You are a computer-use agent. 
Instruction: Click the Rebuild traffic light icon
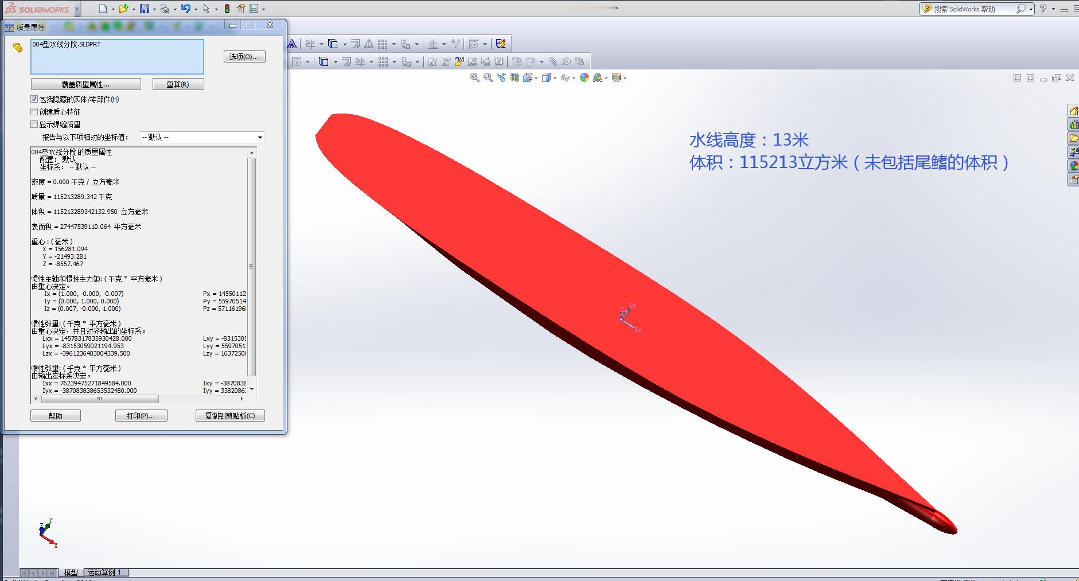[x=227, y=9]
